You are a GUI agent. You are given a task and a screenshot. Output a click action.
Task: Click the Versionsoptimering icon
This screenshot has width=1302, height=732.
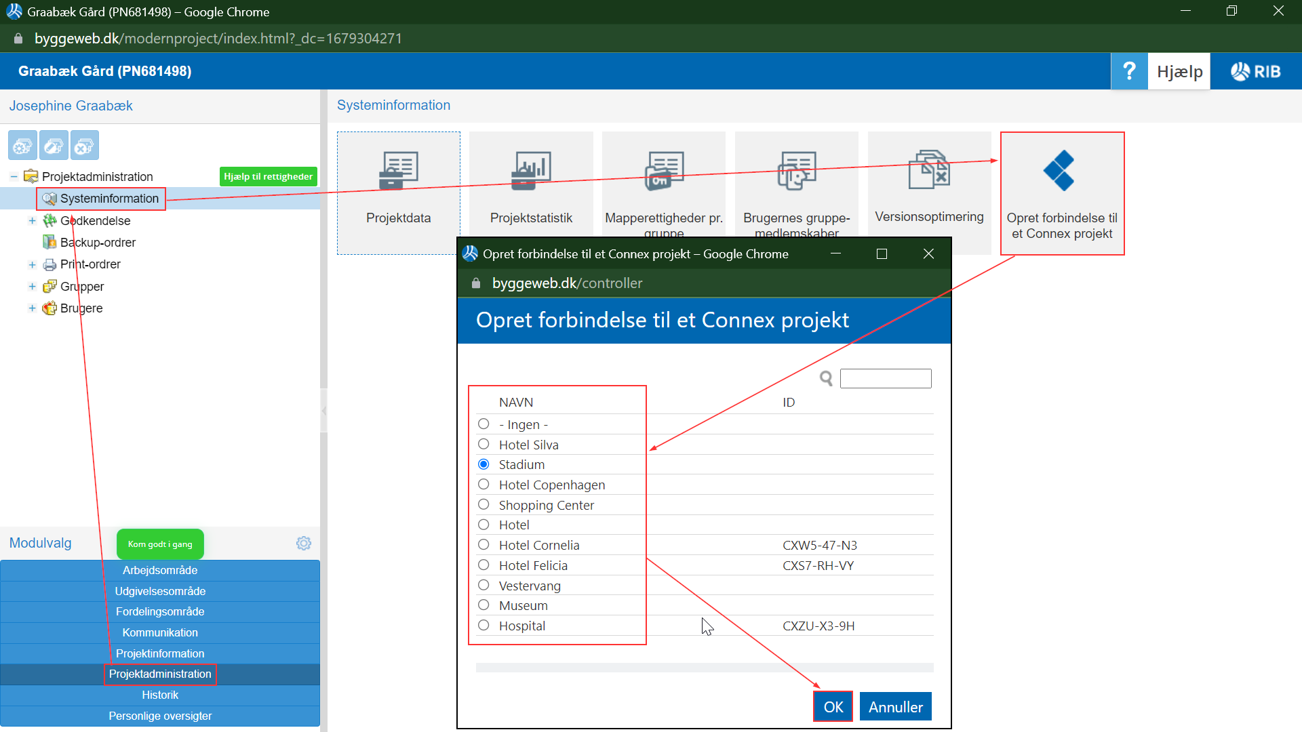pyautogui.click(x=929, y=170)
